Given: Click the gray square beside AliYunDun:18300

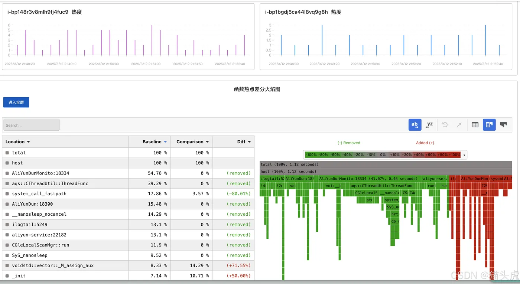Looking at the screenshot, I should [7, 204].
